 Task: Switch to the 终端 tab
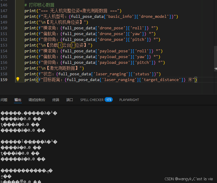(56, 100)
